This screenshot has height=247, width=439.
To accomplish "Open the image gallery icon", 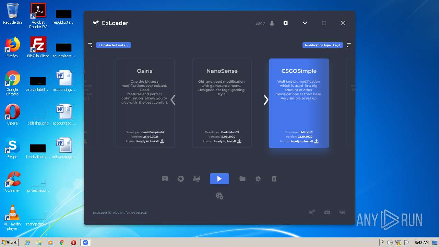I will pos(197,179).
